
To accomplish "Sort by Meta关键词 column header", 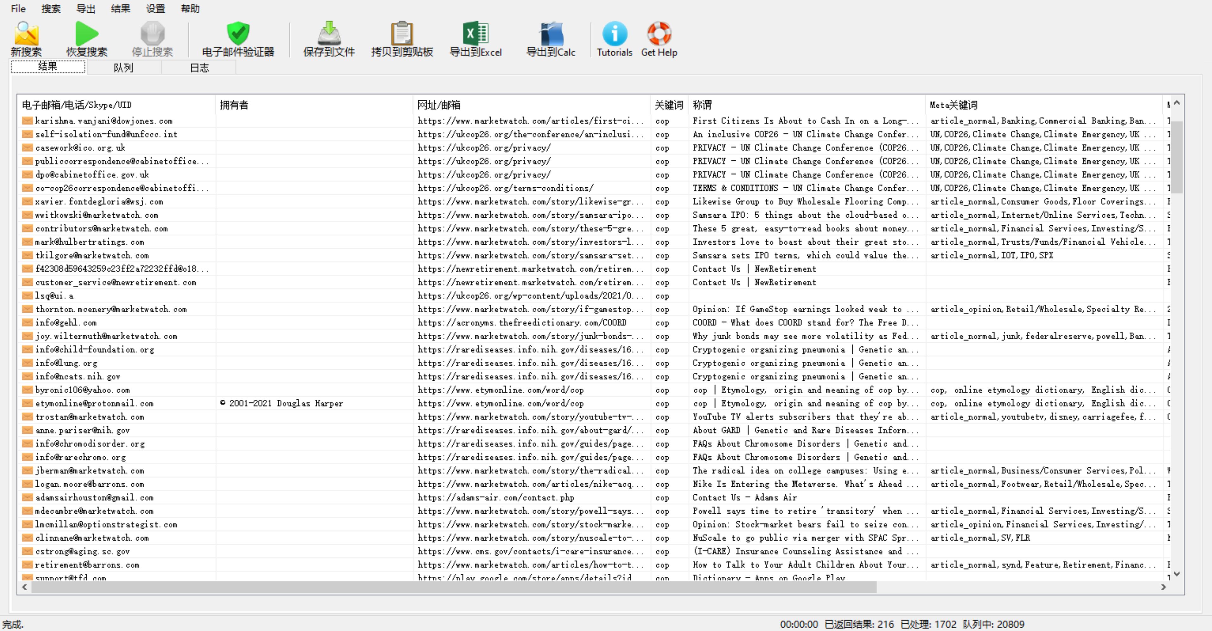I will (1043, 105).
